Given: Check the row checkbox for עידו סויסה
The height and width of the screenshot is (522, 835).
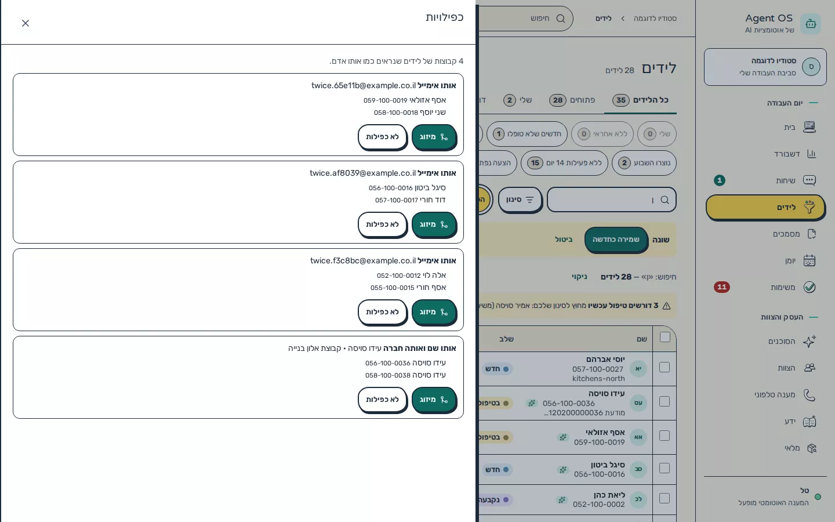Looking at the screenshot, I should pos(665,401).
